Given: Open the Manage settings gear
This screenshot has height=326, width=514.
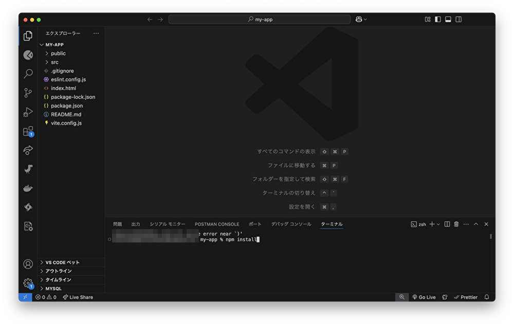Looking at the screenshot, I should pos(28,283).
